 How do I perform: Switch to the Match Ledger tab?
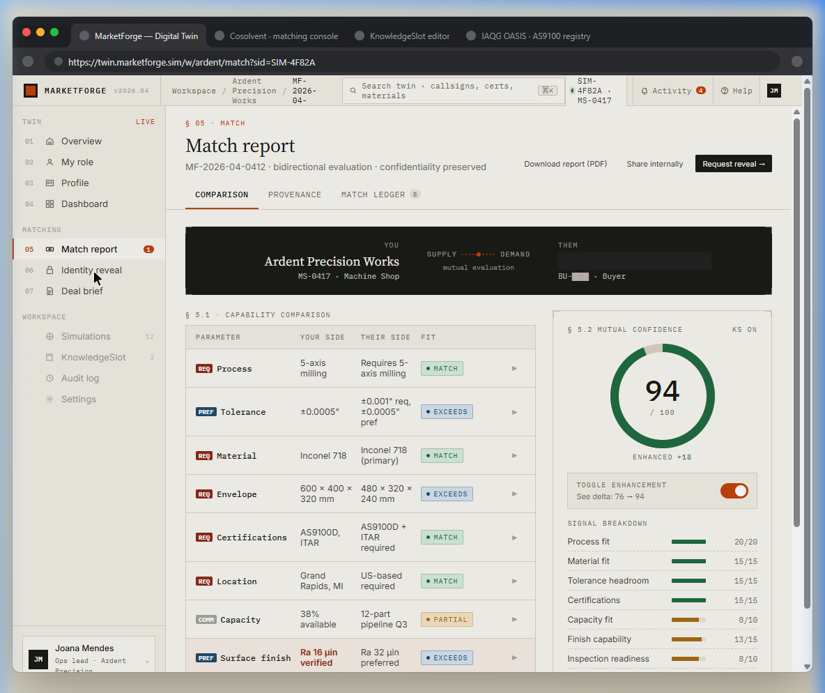point(381,195)
